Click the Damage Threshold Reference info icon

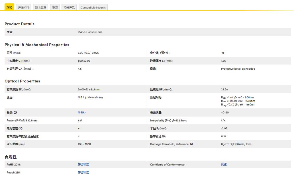pyautogui.click(x=192, y=144)
